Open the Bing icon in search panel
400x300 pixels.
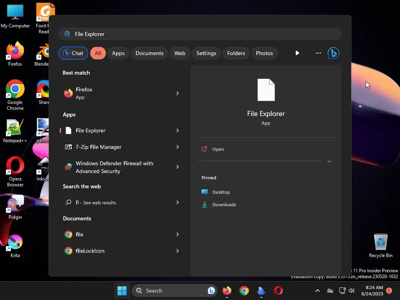pyautogui.click(x=333, y=53)
